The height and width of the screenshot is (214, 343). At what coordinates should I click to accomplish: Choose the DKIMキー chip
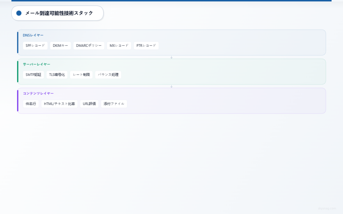click(60, 45)
